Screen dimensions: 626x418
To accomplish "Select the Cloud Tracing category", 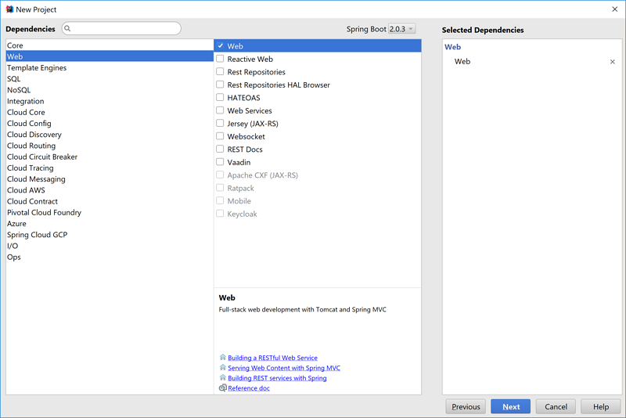I will [110, 168].
